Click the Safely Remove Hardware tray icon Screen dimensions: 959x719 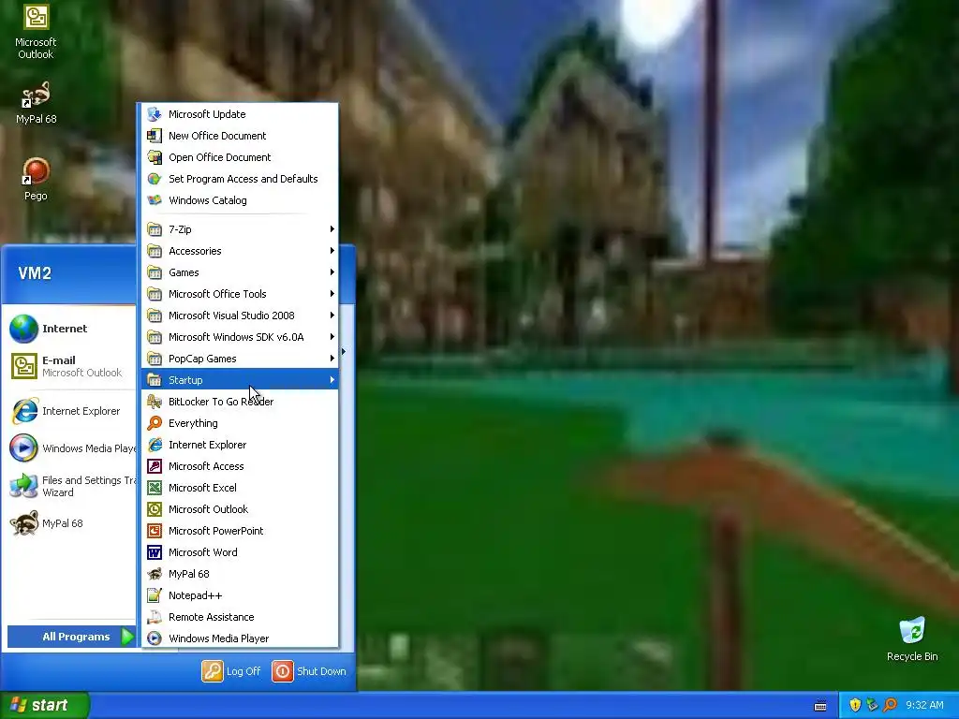pos(872,705)
